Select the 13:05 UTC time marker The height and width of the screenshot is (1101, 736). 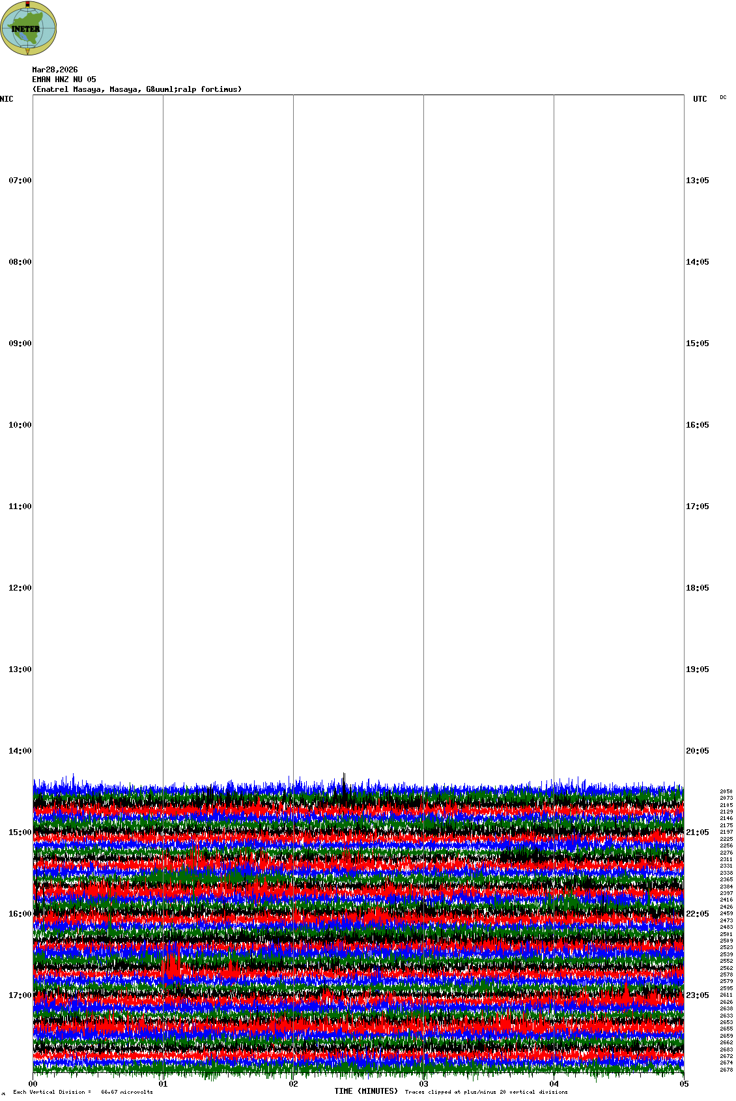(697, 181)
